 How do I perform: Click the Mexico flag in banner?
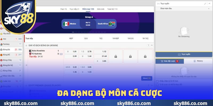(66, 24)
